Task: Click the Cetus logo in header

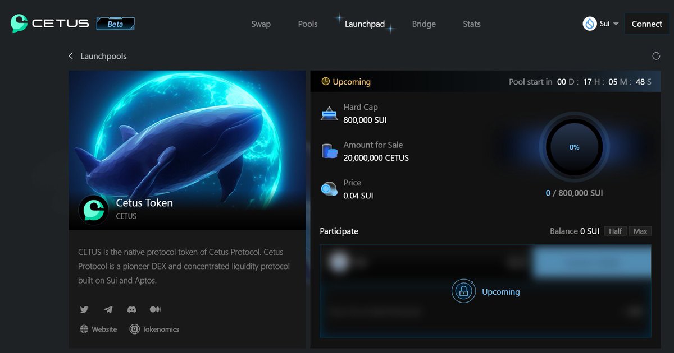Action: [49, 24]
